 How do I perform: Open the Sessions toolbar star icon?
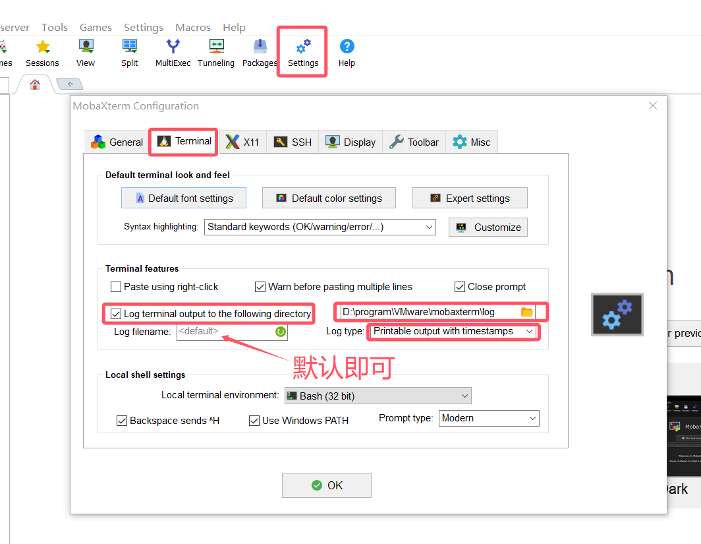[x=42, y=47]
